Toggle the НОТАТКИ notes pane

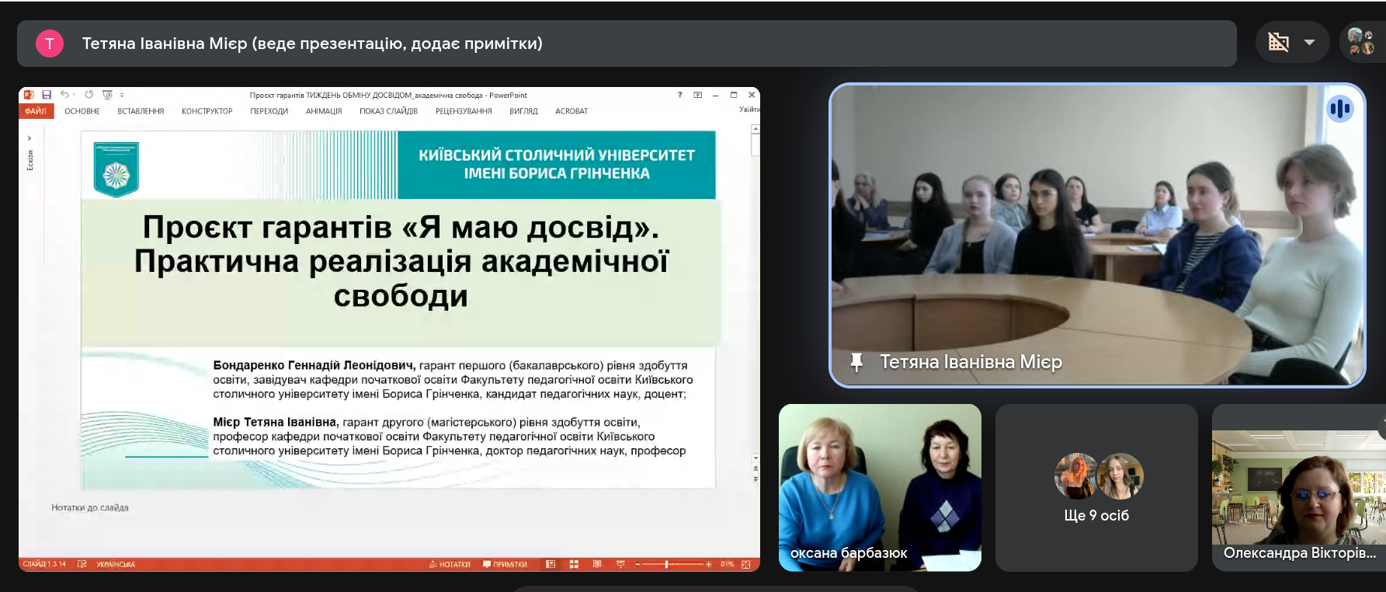450,564
